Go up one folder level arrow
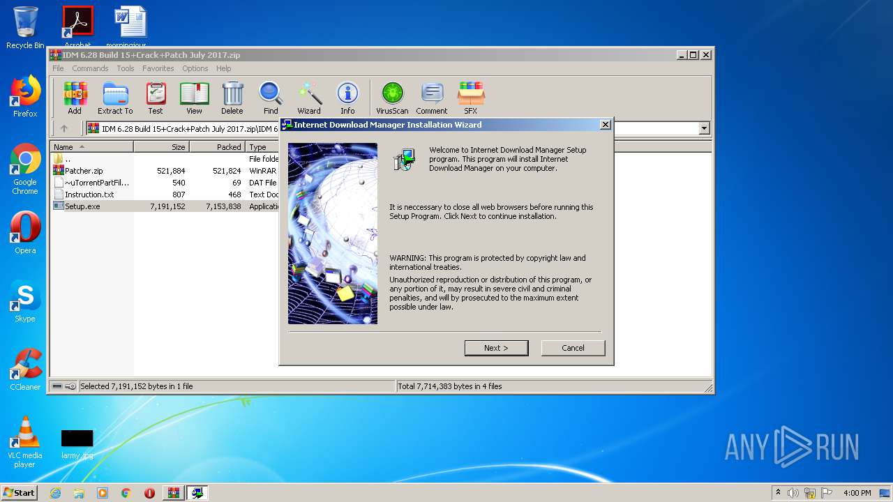Viewport: 893px width, 502px height. click(x=64, y=128)
